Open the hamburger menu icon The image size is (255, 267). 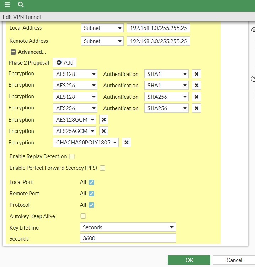tap(7, 5)
